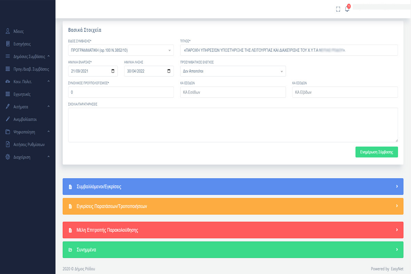Click the Δημόσιες Συμβάσεις list icon
411x274 pixels.
click(8, 57)
